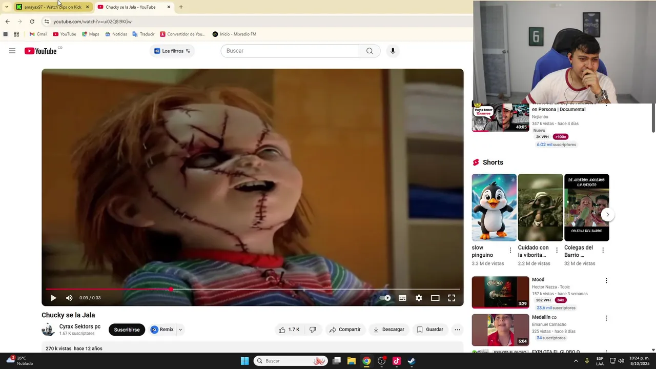Toggle subtitles in the video player

coord(402,298)
